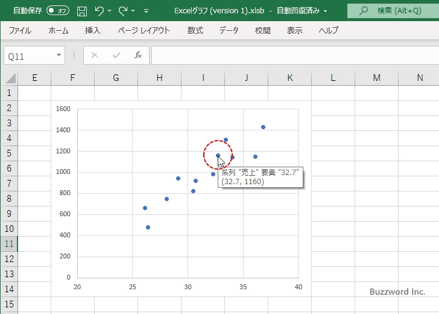Select column L header
439x314 pixels.
pyautogui.click(x=333, y=78)
